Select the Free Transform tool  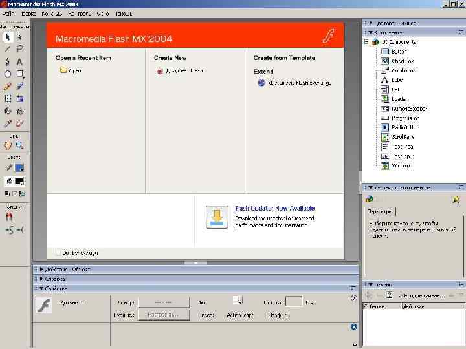(x=8, y=98)
